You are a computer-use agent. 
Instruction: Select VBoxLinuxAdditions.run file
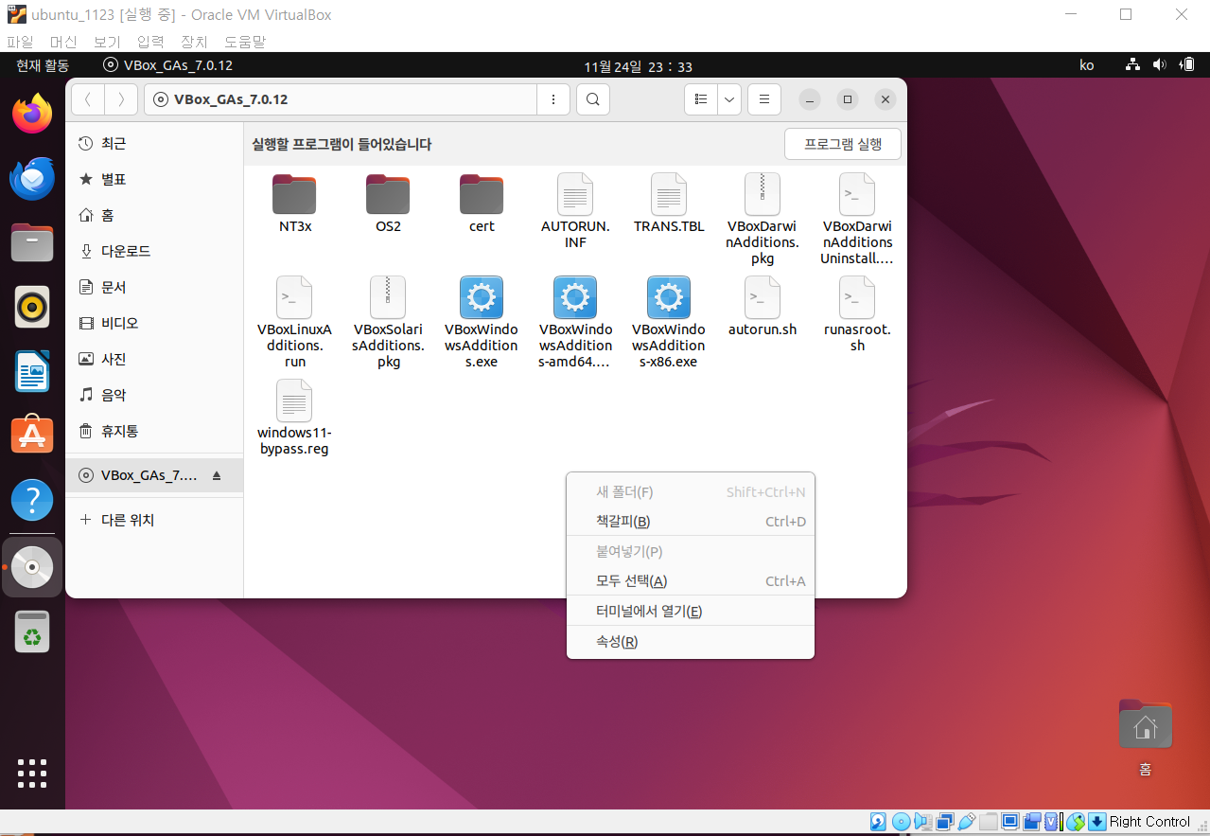coord(294,323)
